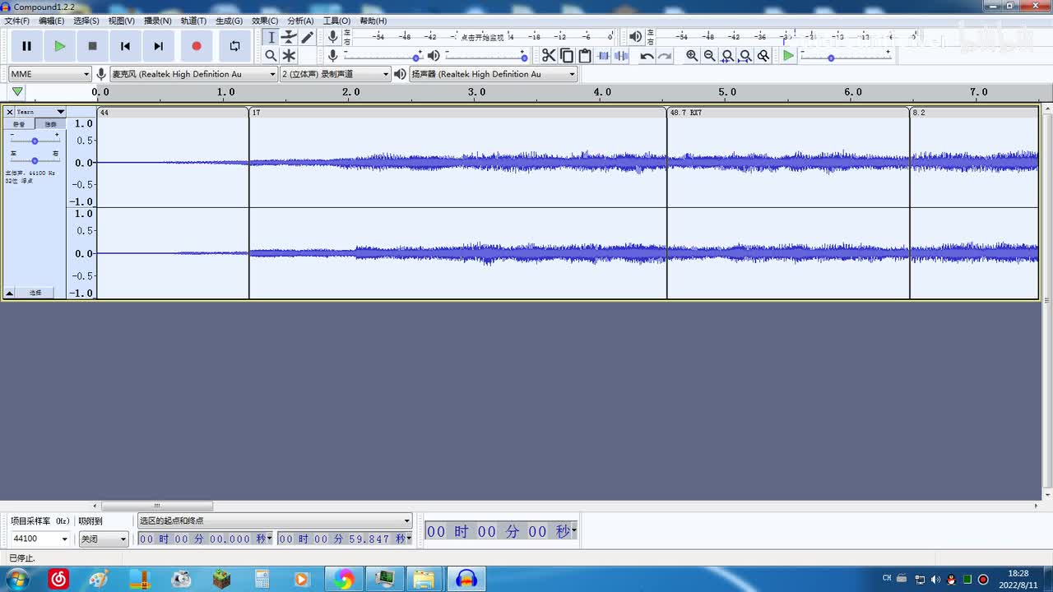1053x592 pixels.
Task: Open the Windows Start menu
Action: coord(16,579)
